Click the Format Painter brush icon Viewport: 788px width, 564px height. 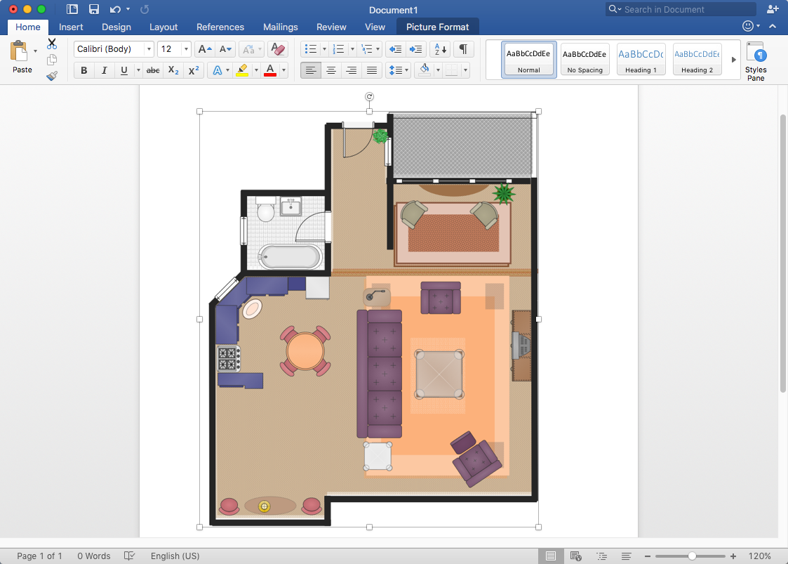52,76
